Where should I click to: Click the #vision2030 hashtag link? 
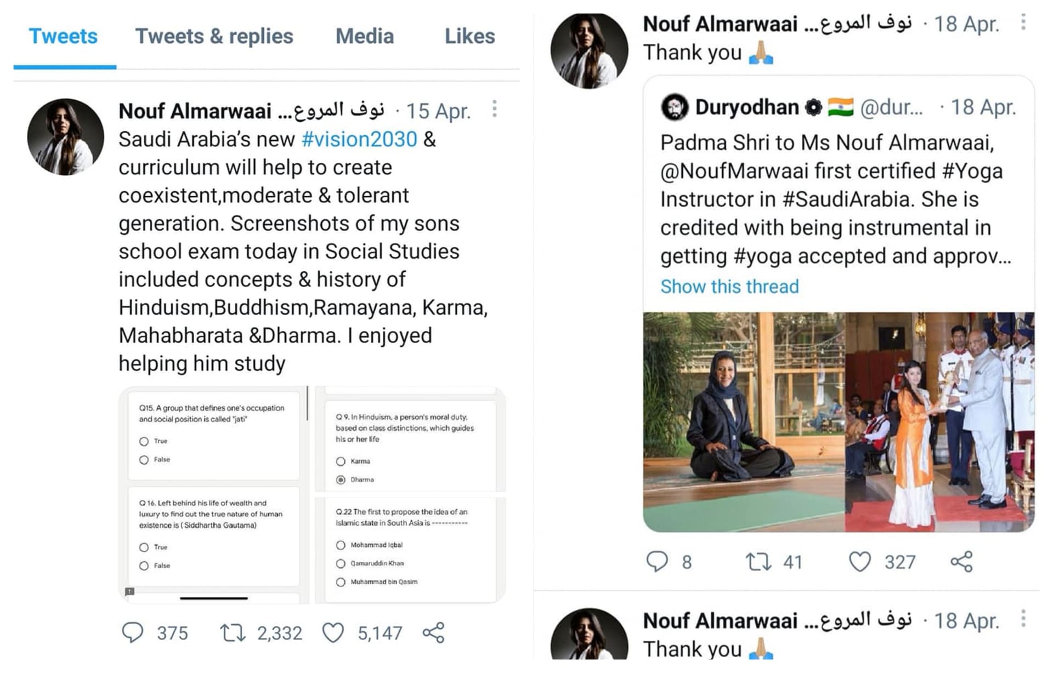click(359, 139)
